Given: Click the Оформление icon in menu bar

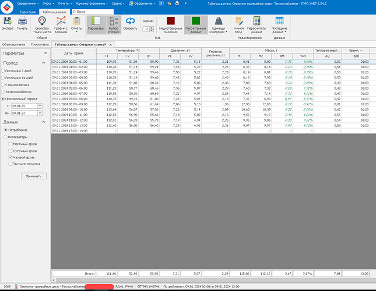Looking at the screenshot, I should [131, 3].
